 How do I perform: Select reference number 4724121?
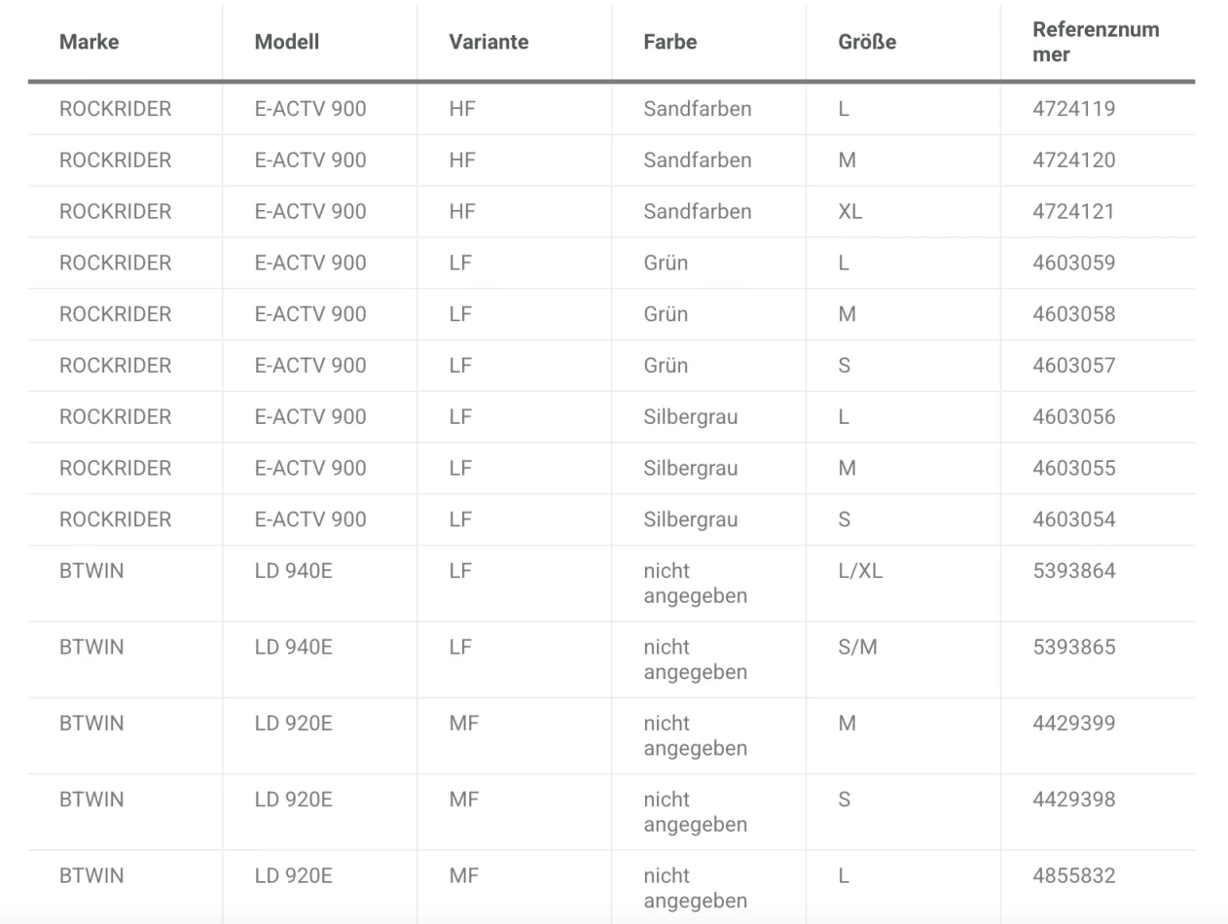coord(1074,212)
